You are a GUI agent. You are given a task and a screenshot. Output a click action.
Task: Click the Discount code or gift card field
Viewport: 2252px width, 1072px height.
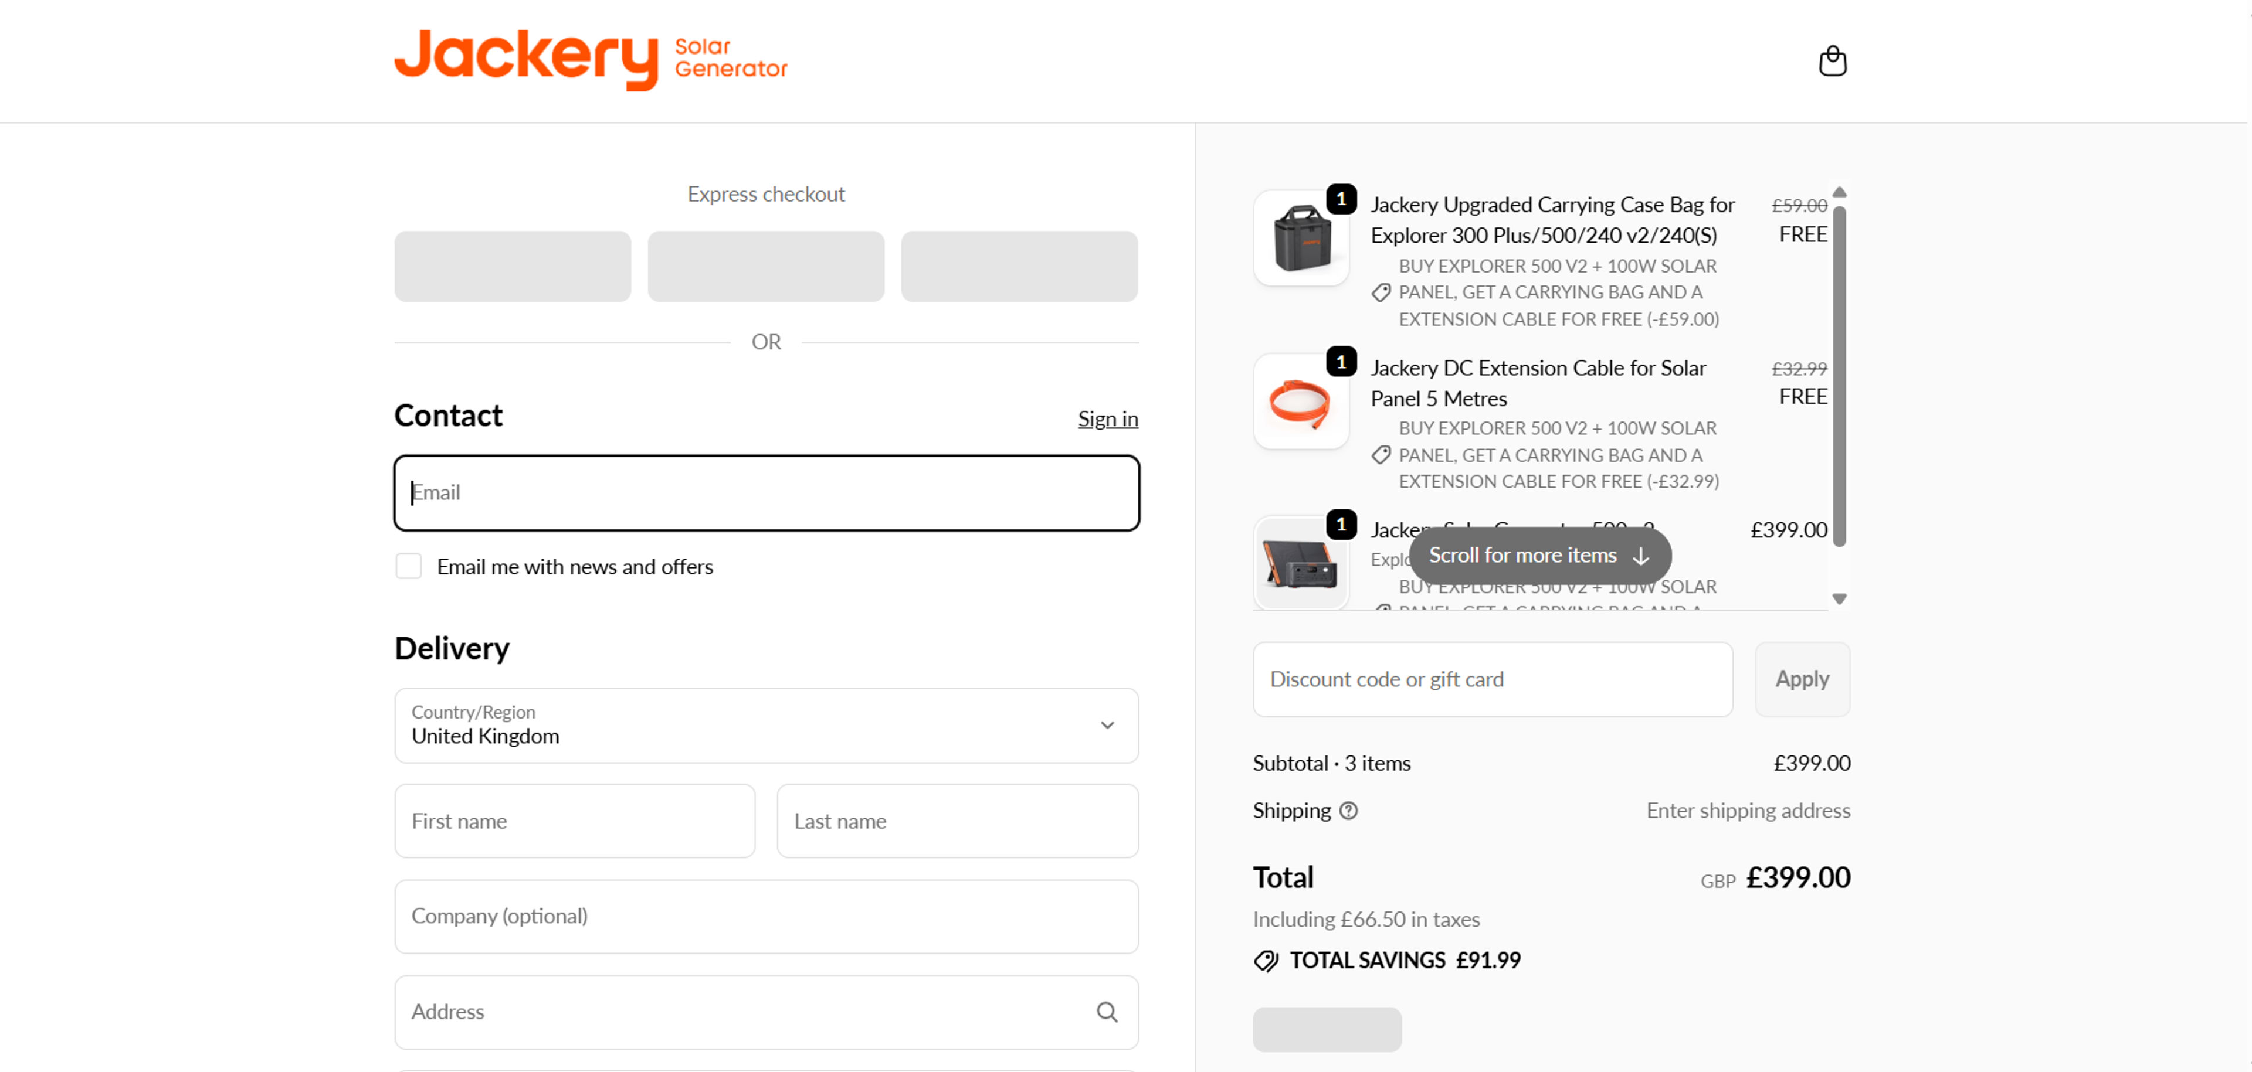point(1491,679)
